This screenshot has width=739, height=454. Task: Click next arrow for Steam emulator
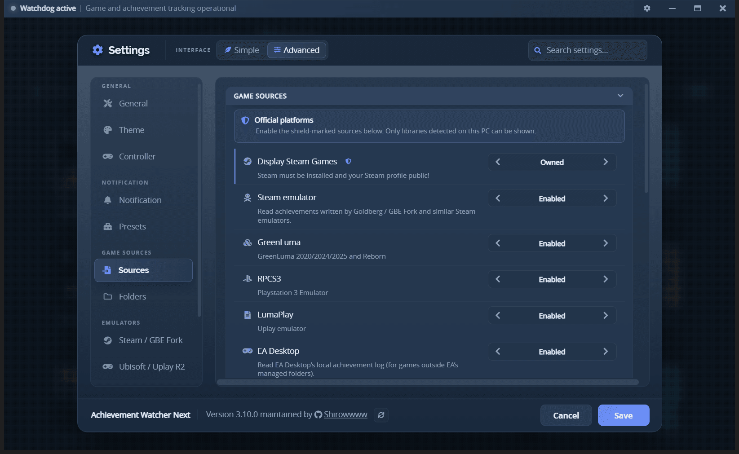[x=606, y=198]
